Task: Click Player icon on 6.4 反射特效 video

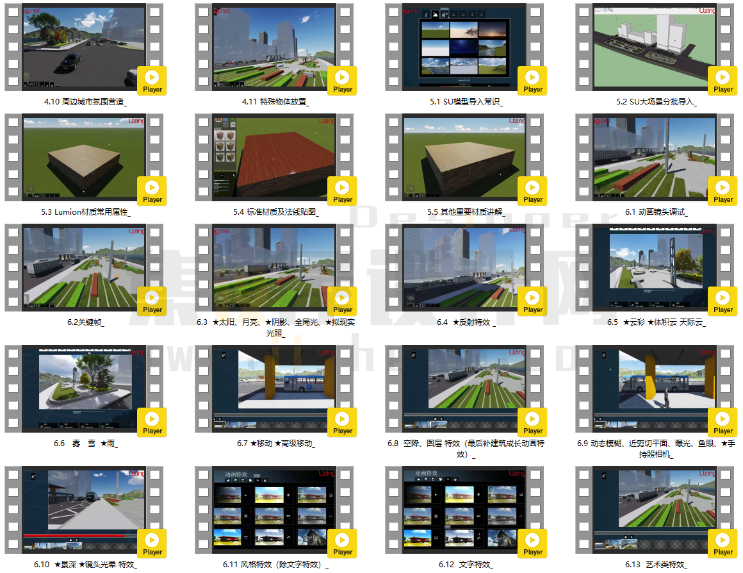Action: 532,301
